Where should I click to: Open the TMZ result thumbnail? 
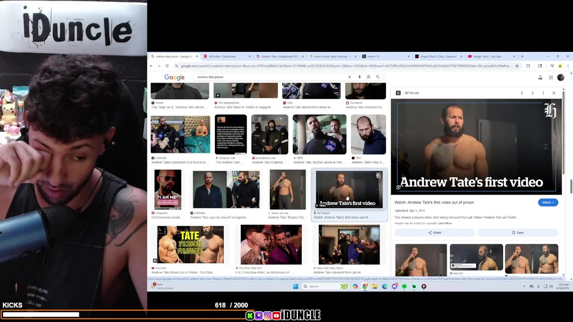click(x=368, y=135)
